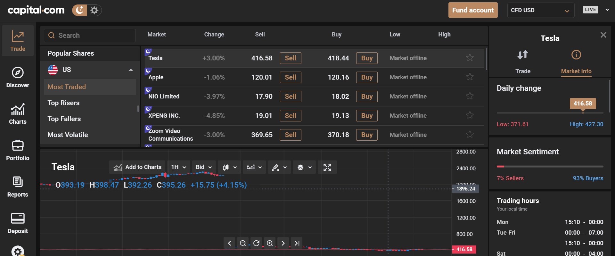The height and width of the screenshot is (256, 615).
Task: Switch to Trade tab in Tesla panel
Action: (523, 62)
